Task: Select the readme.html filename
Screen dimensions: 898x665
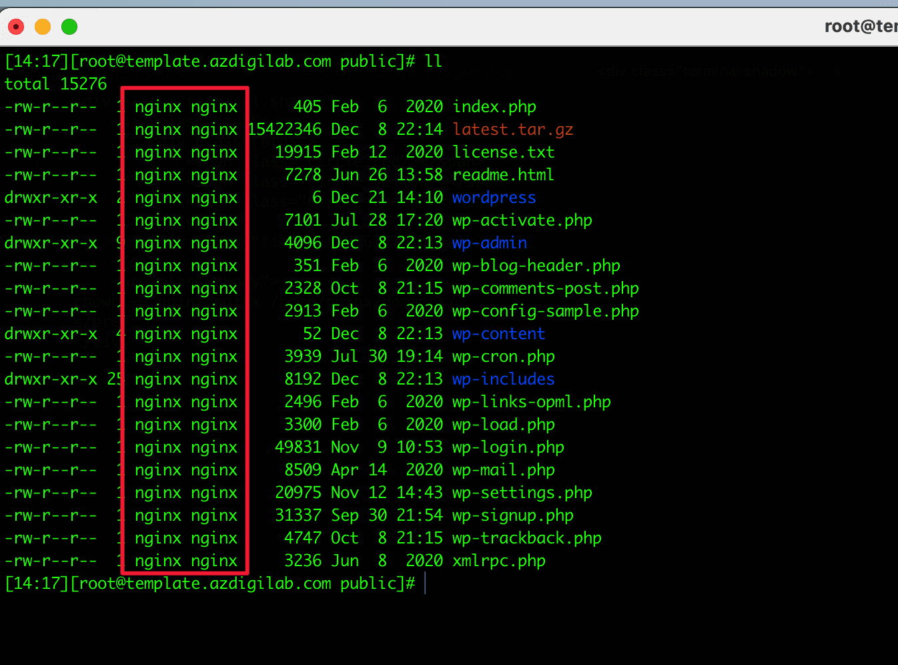Action: (503, 175)
